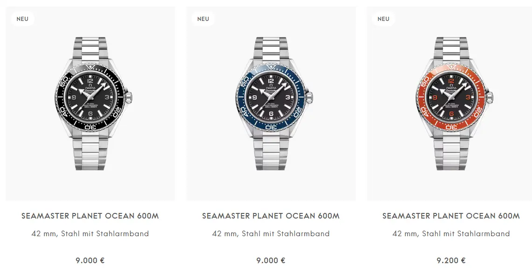Click the NEU badge on the blue watch card
532x272 pixels.
tap(203, 19)
